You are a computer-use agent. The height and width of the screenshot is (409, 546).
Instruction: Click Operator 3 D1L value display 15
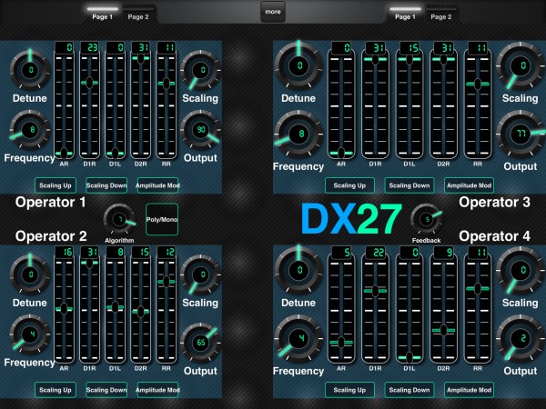click(409, 47)
